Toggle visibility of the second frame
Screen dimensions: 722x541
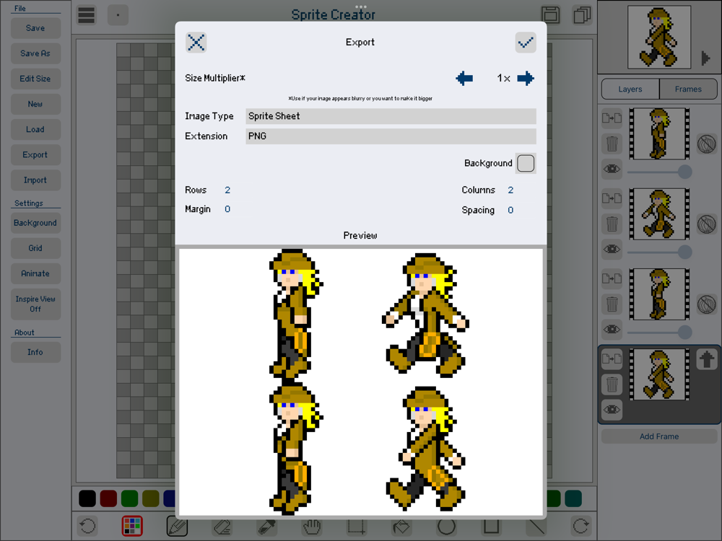click(x=612, y=249)
